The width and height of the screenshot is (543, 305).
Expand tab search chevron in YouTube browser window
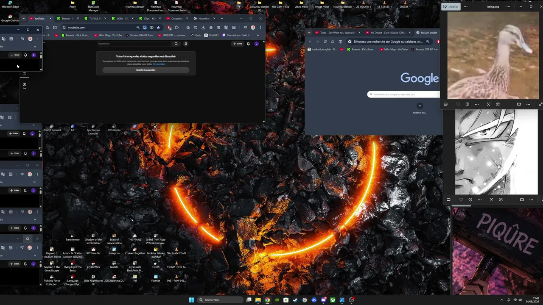click(x=24, y=19)
